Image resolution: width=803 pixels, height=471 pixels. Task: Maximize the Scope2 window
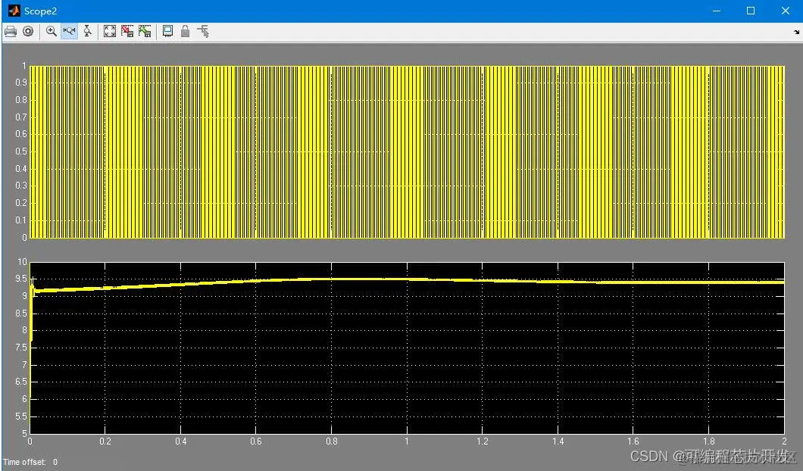click(x=751, y=11)
